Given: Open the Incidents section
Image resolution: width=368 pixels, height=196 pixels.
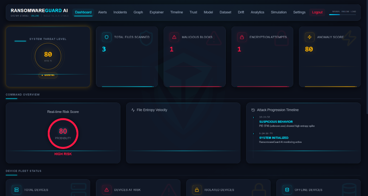Looking at the screenshot, I should click(120, 12).
